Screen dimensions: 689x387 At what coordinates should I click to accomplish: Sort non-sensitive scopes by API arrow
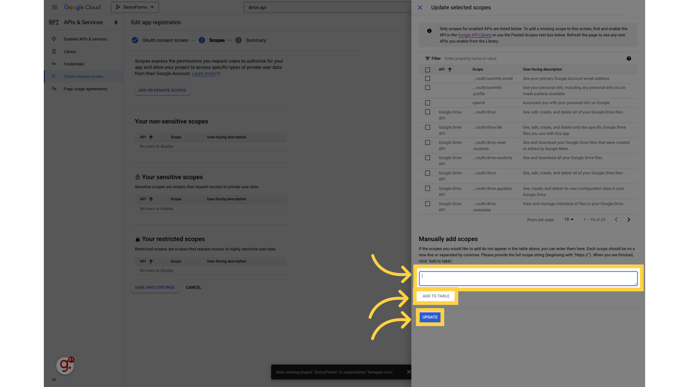[x=151, y=137]
